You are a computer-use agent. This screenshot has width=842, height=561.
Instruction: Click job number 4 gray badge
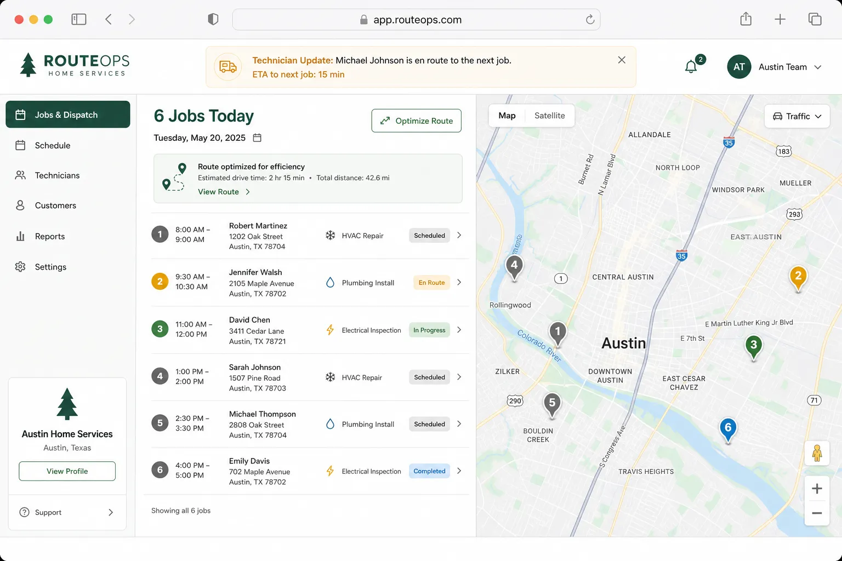point(160,376)
